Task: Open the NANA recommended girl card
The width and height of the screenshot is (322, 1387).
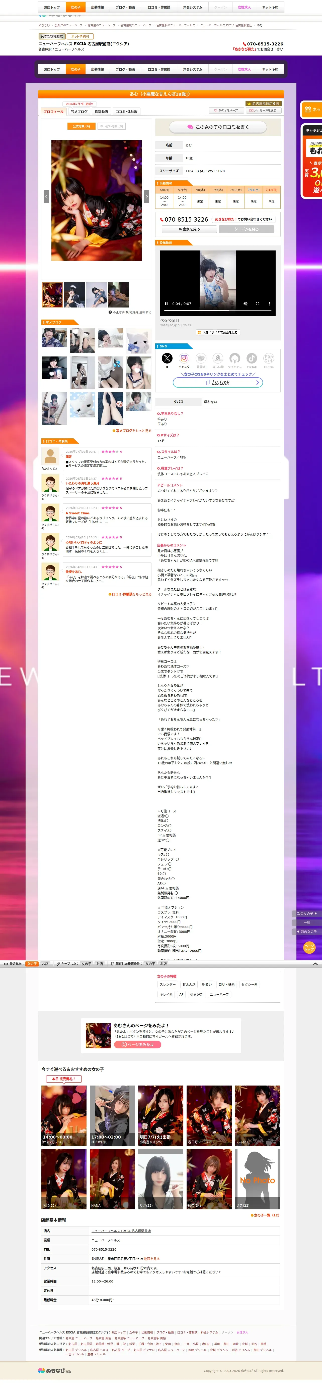Action: coord(112,1179)
